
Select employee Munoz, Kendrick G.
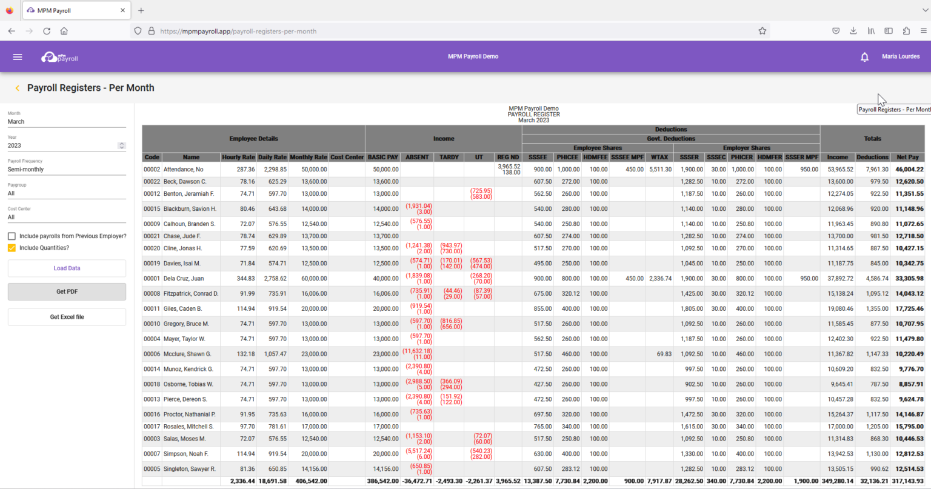[533, 369]
